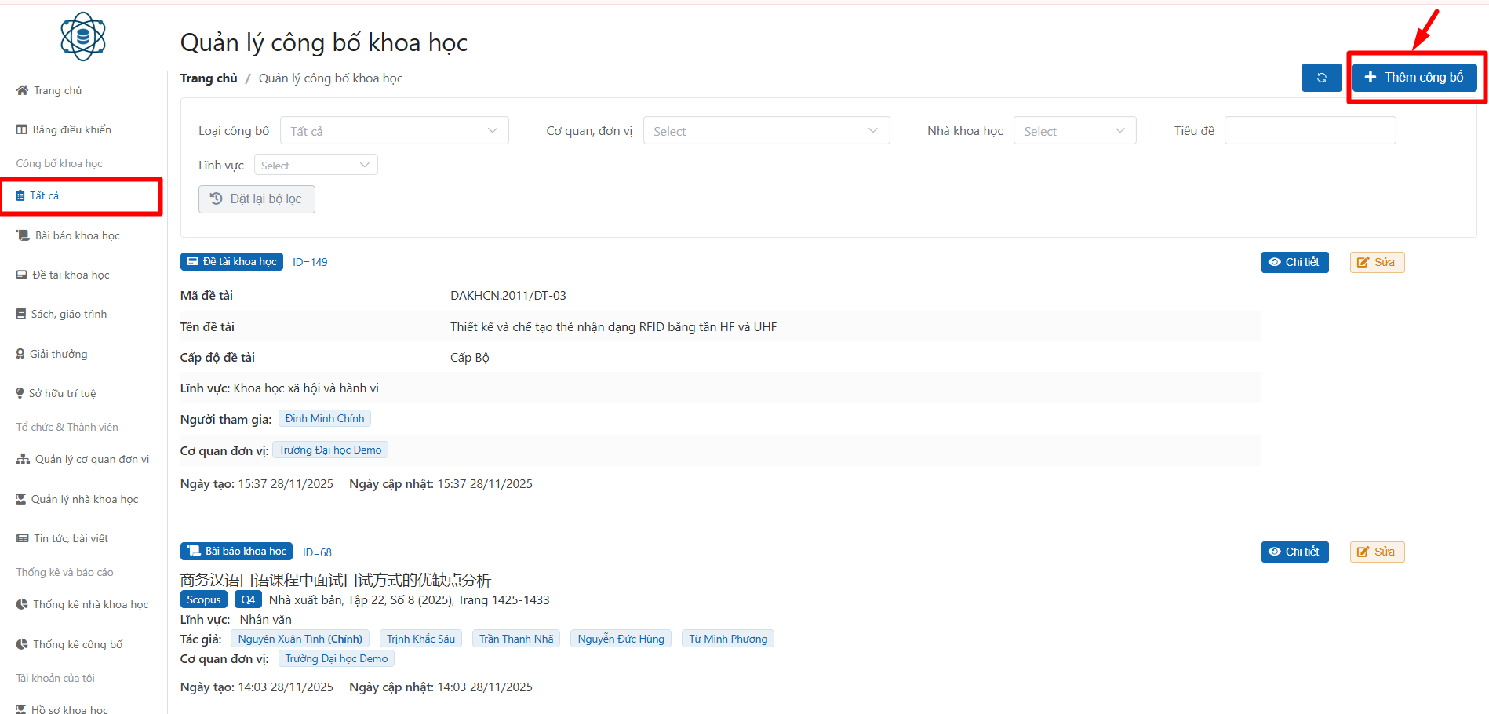Click the Đặt lại bộ lọc button
1489x714 pixels.
pos(257,199)
